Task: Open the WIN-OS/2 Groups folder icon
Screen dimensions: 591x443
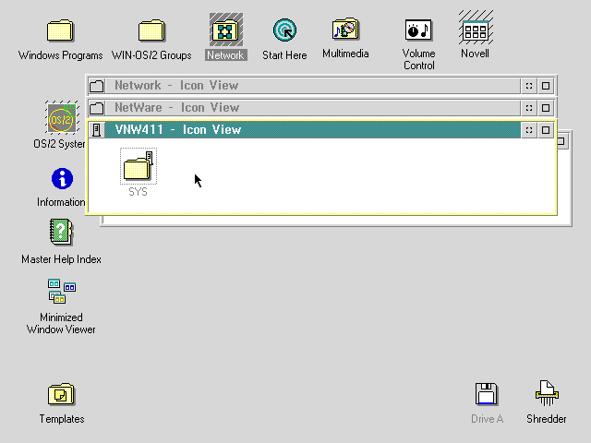Action: tap(151, 30)
